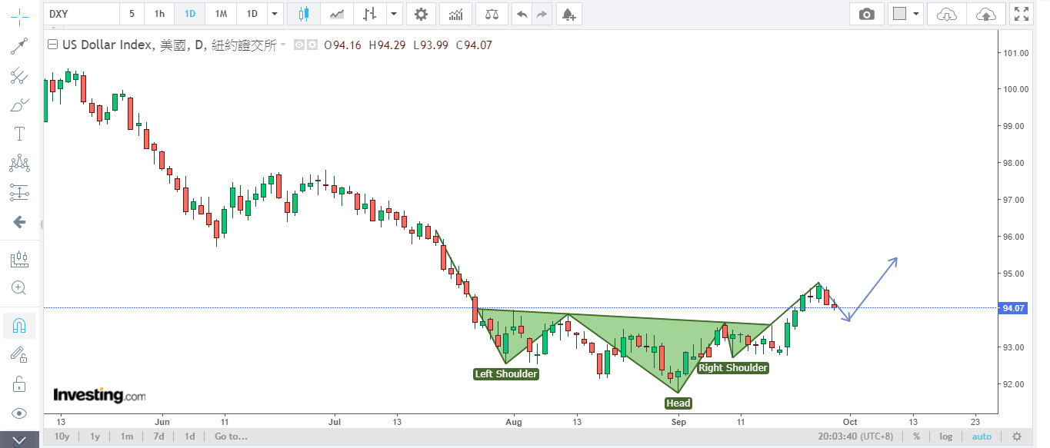Open the pattern drawing tools

[19, 163]
